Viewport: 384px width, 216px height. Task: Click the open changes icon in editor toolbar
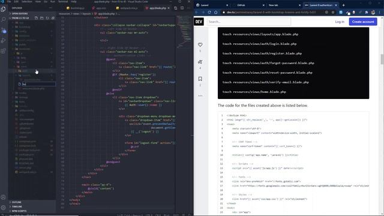tap(176, 8)
